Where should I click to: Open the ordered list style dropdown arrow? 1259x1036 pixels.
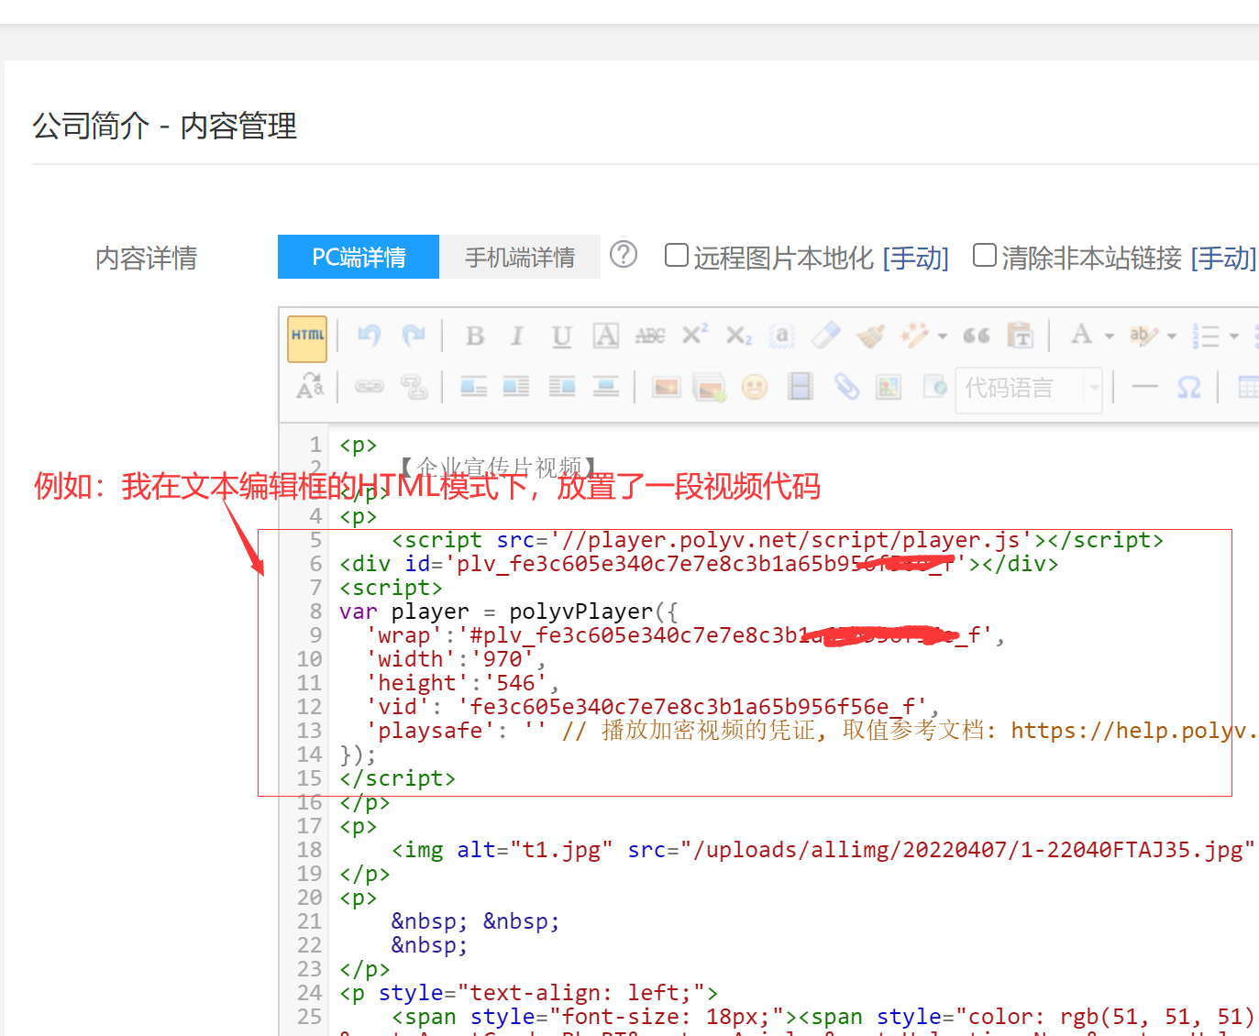tap(1234, 336)
